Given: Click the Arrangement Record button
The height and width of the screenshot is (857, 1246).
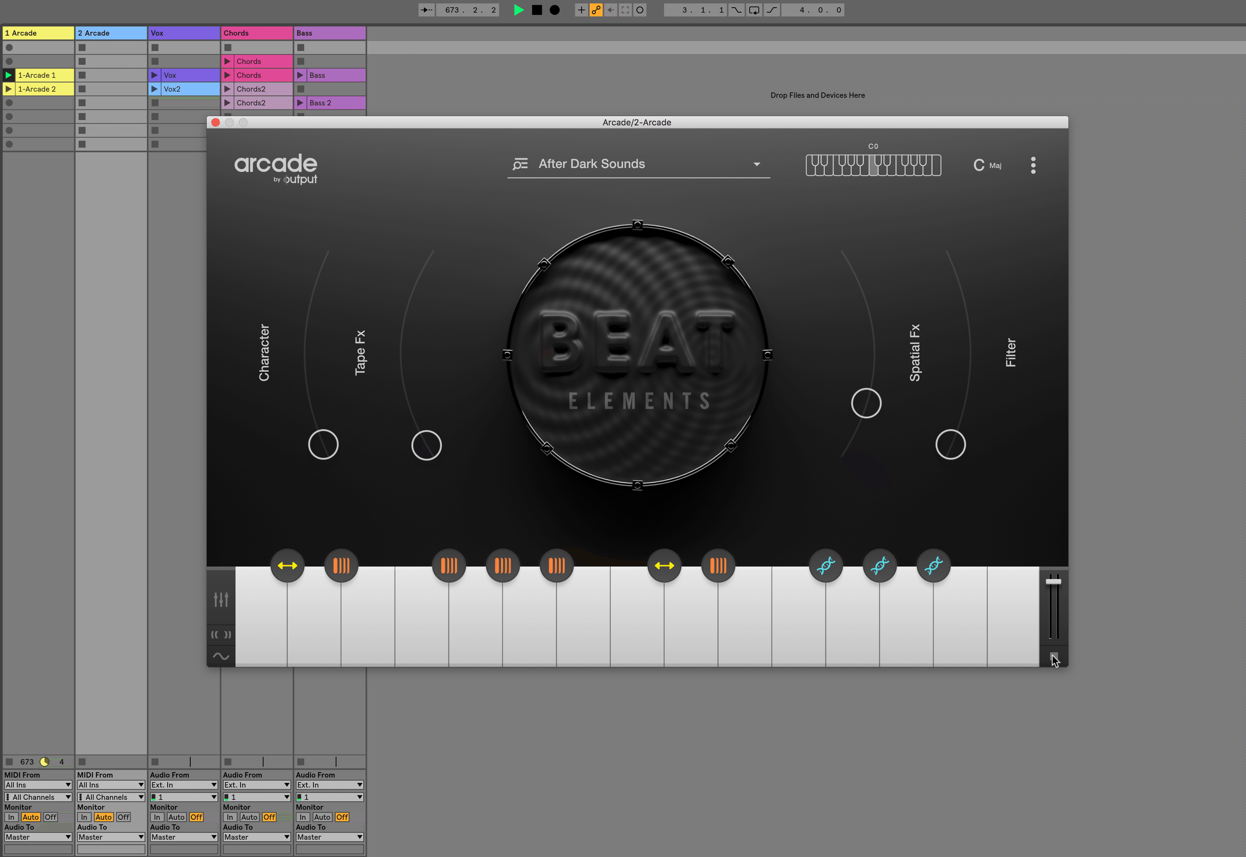Looking at the screenshot, I should pyautogui.click(x=555, y=10).
